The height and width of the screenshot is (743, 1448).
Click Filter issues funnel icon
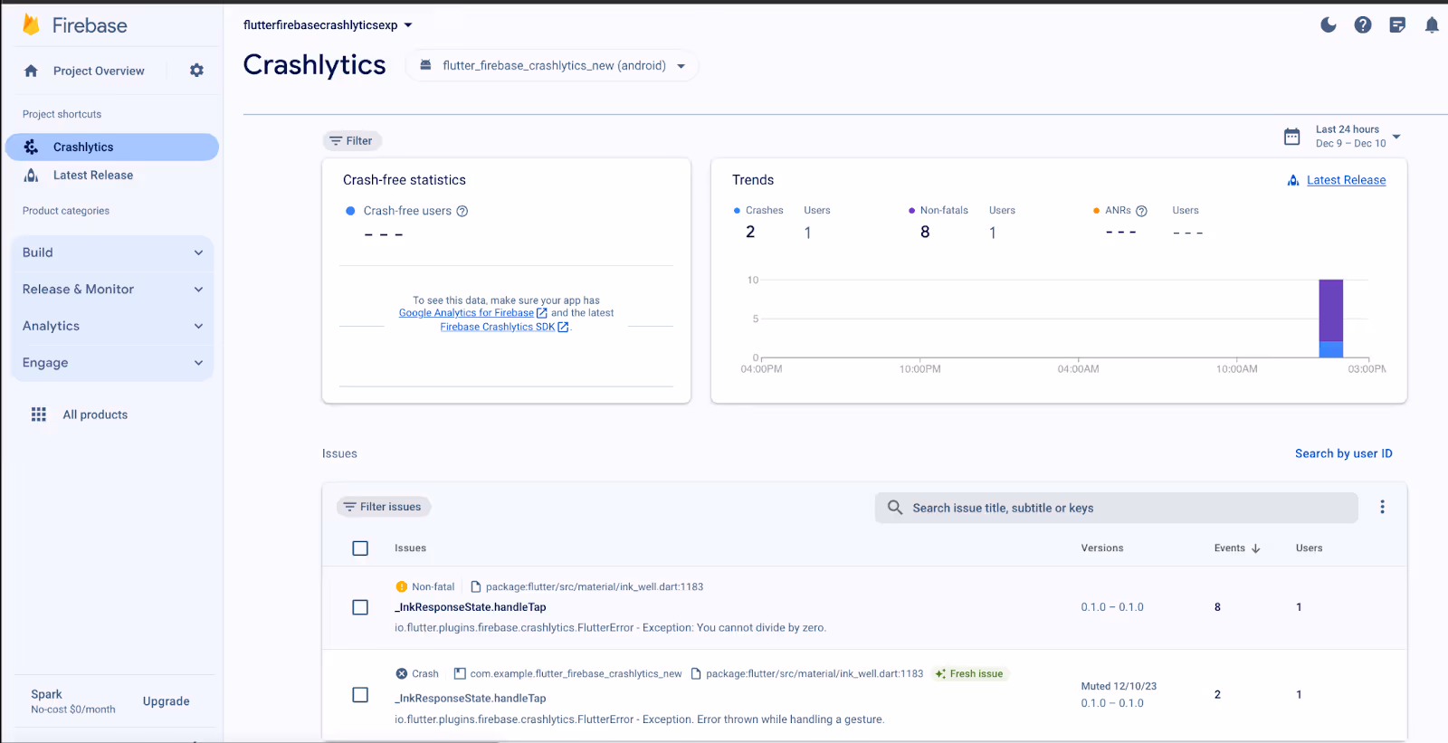tap(349, 507)
